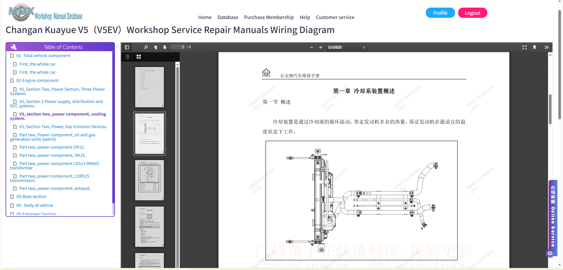Viewport: 563px width, 270px height.
Task: Zoom in on the PDF document
Action: (x=320, y=47)
